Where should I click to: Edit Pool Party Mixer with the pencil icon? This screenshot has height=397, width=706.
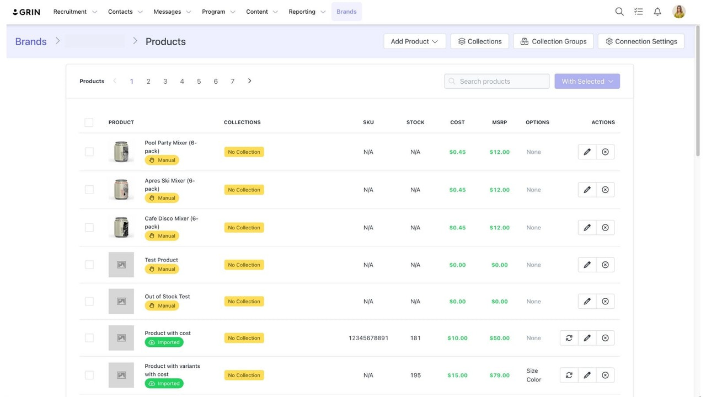click(x=587, y=152)
